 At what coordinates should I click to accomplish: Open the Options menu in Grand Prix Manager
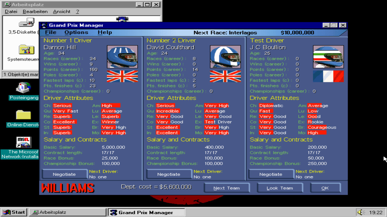click(76, 32)
